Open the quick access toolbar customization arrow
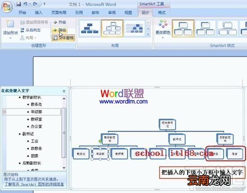247x193 pixels. click(x=45, y=4)
